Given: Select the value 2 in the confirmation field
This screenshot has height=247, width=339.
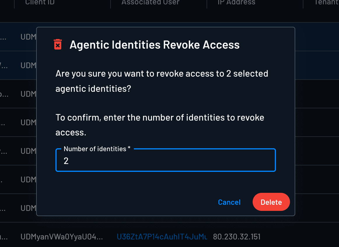Looking at the screenshot, I should [x=66, y=161].
